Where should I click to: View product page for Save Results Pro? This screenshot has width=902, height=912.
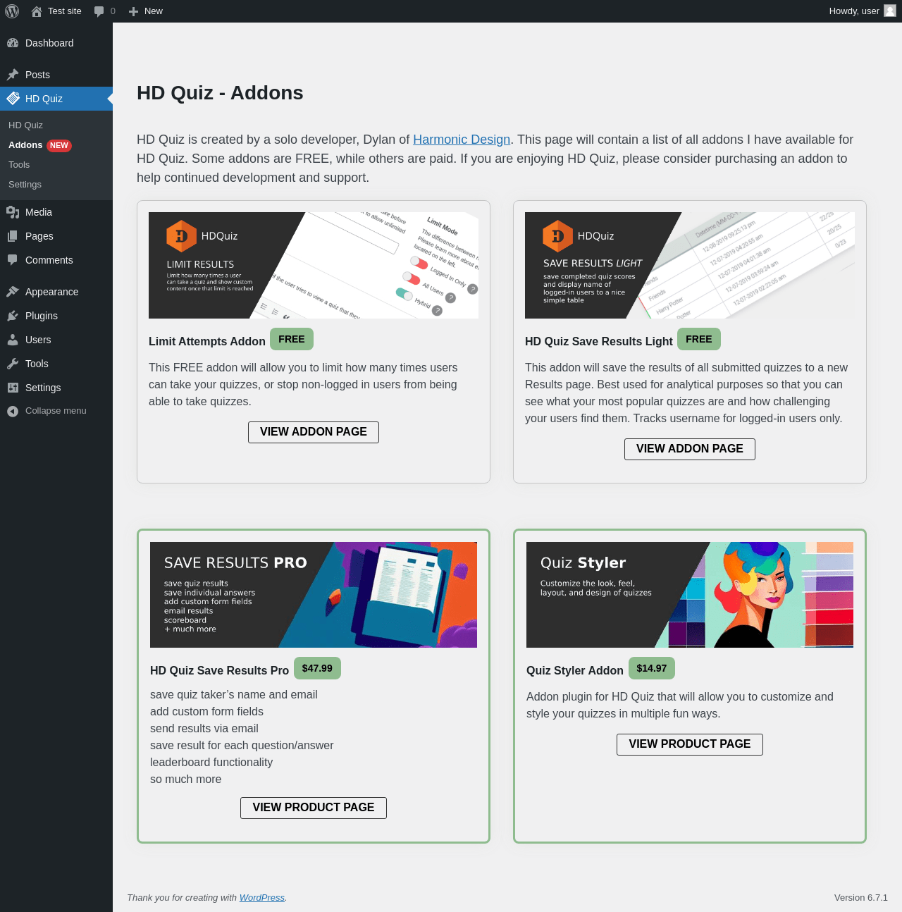click(x=314, y=808)
